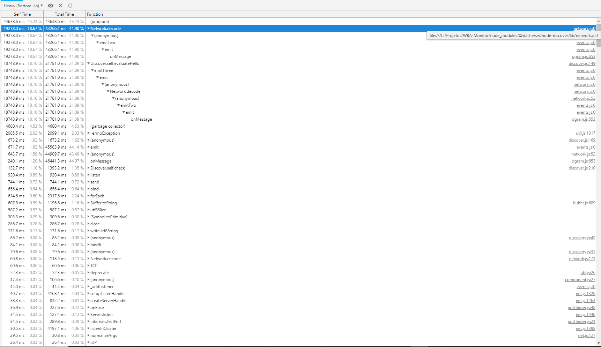Viewport: 601px width, 347px height.
Task: Collapse Discover.self.evaluateHello tree node
Action: tap(89, 63)
